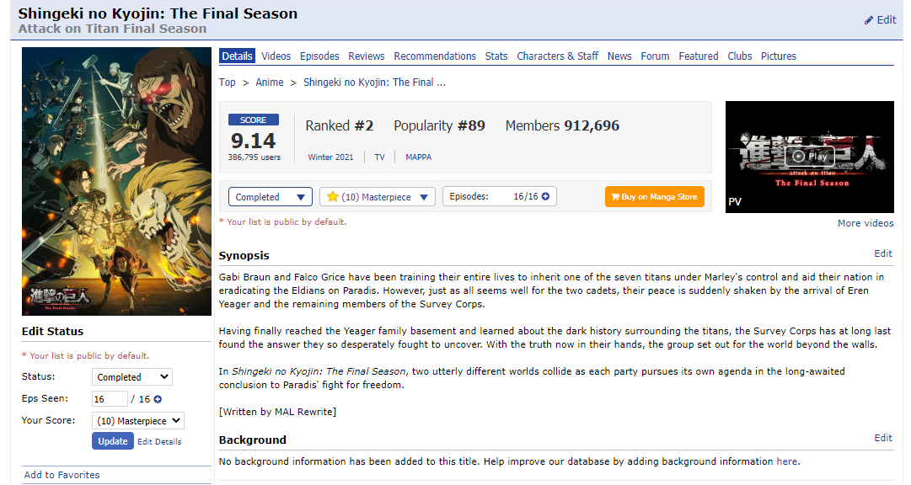
Task: Open the Pictures tab
Action: coord(779,56)
